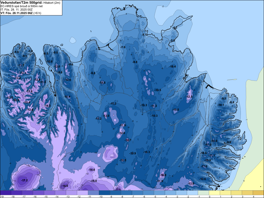Click the 'Veðurstofan/T2m 500grid:' title
Image resolution: width=264 pixels, height=198 pixels.
coord(22,2)
